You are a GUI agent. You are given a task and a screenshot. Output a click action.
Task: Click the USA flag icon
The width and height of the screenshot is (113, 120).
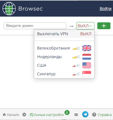pyautogui.click(x=87, y=65)
